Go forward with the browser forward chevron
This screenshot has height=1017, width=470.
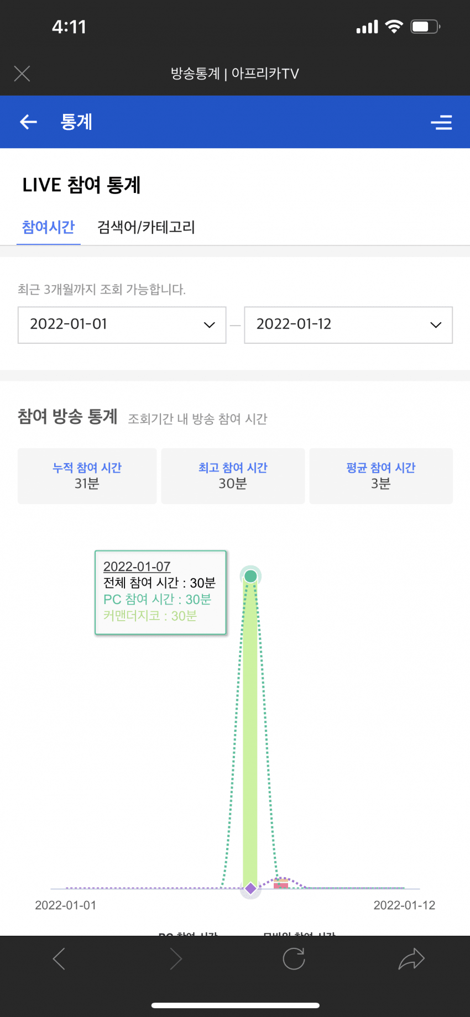point(176,959)
